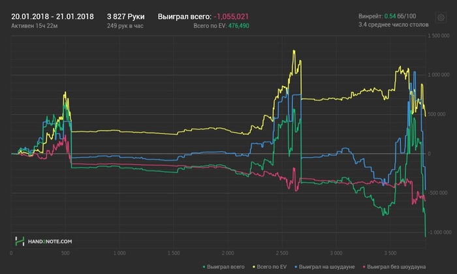Click the '3 827 Руки' hand count
Screen dimensions: 457x274
point(125,16)
